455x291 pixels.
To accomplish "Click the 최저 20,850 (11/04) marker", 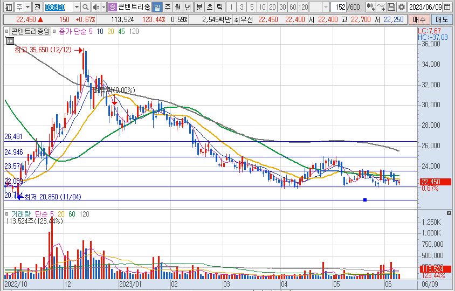I will [x=52, y=197].
